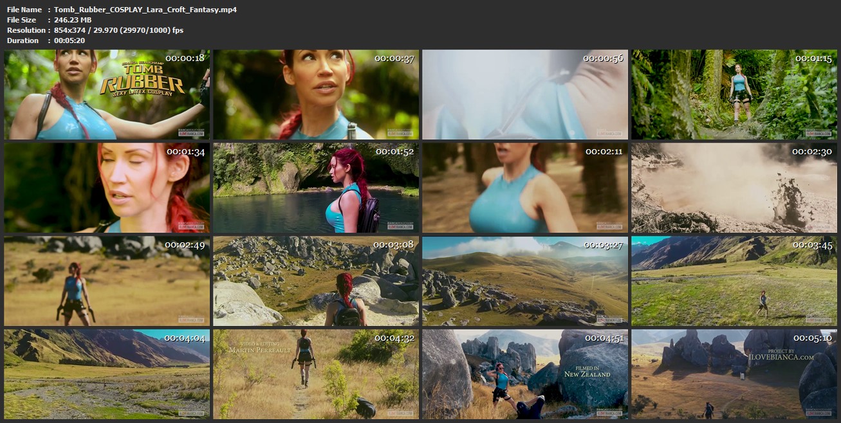Viewport: 841px width, 423px height.
Task: Open the boulder frame stamped 00:04:51
Action: click(525, 374)
